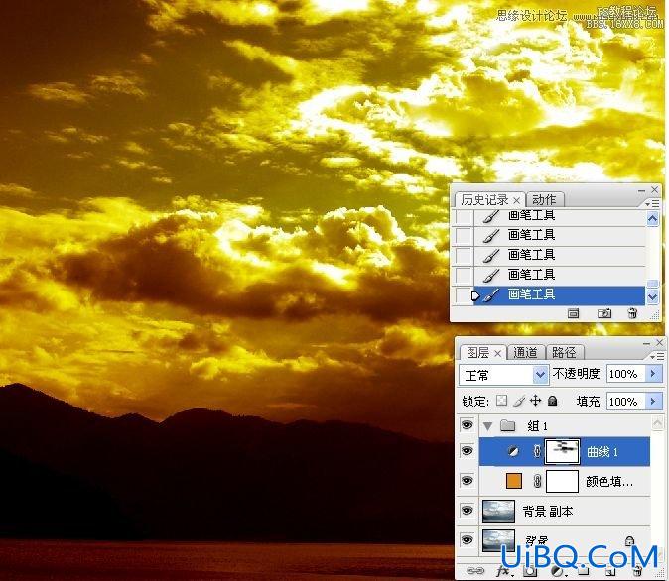Click the 曲线 1 adjustment layer icon

513,452
